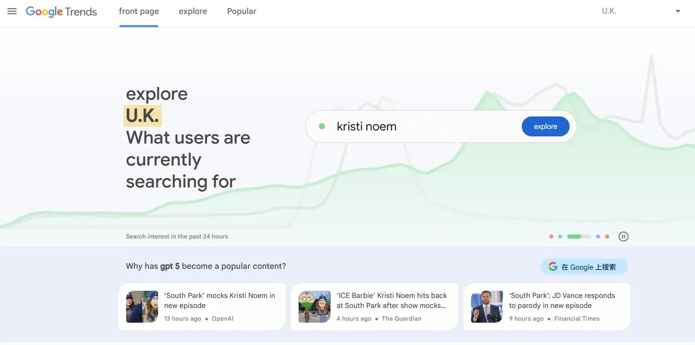Viewport: 695px width, 345px height.
Task: Click the '13 hours ago' timestamp
Action: 183,319
